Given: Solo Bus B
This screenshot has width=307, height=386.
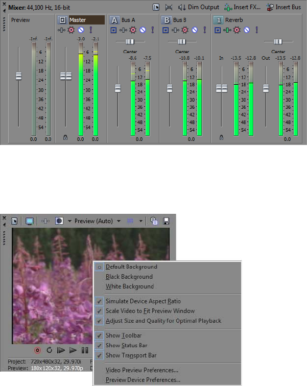Looking at the screenshot, I should point(205,30).
